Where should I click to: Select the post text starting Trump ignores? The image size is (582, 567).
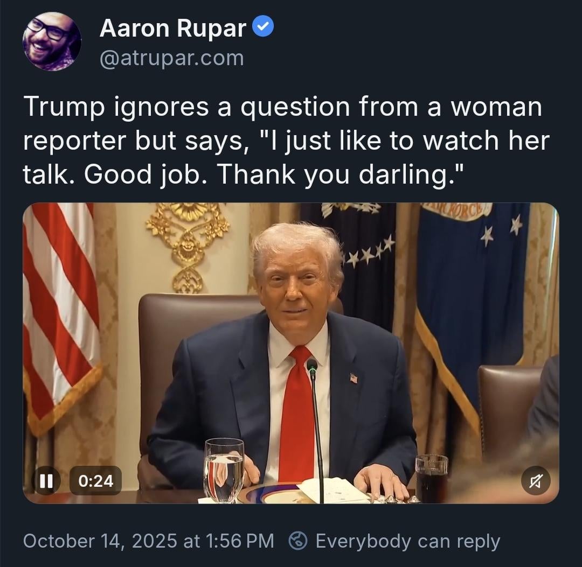point(286,140)
